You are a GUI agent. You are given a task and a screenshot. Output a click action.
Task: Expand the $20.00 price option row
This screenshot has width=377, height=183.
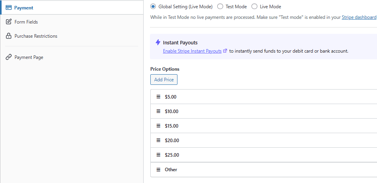pos(264,141)
